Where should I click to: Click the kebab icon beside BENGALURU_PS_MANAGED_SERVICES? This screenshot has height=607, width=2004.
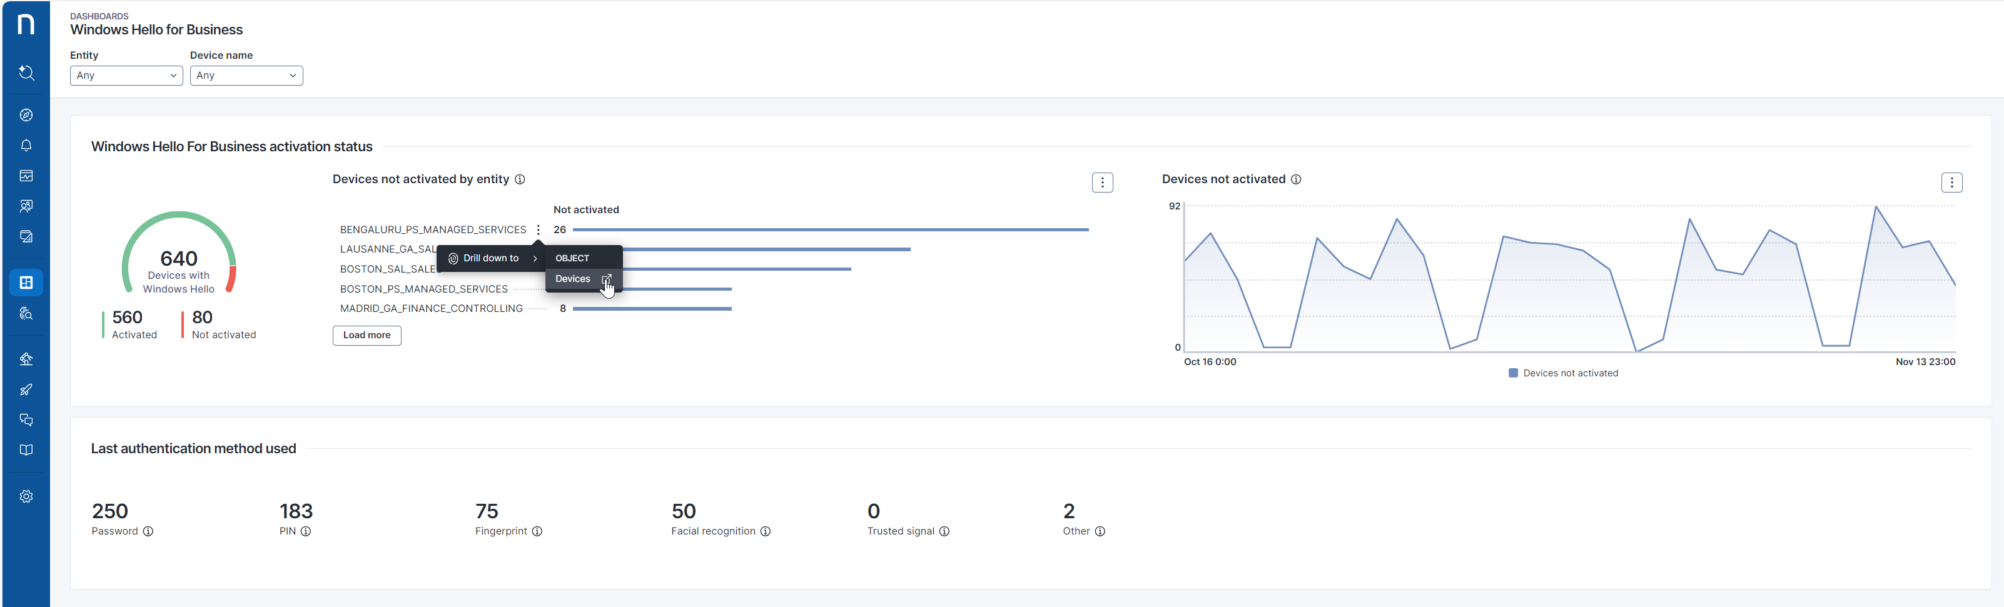(x=539, y=230)
